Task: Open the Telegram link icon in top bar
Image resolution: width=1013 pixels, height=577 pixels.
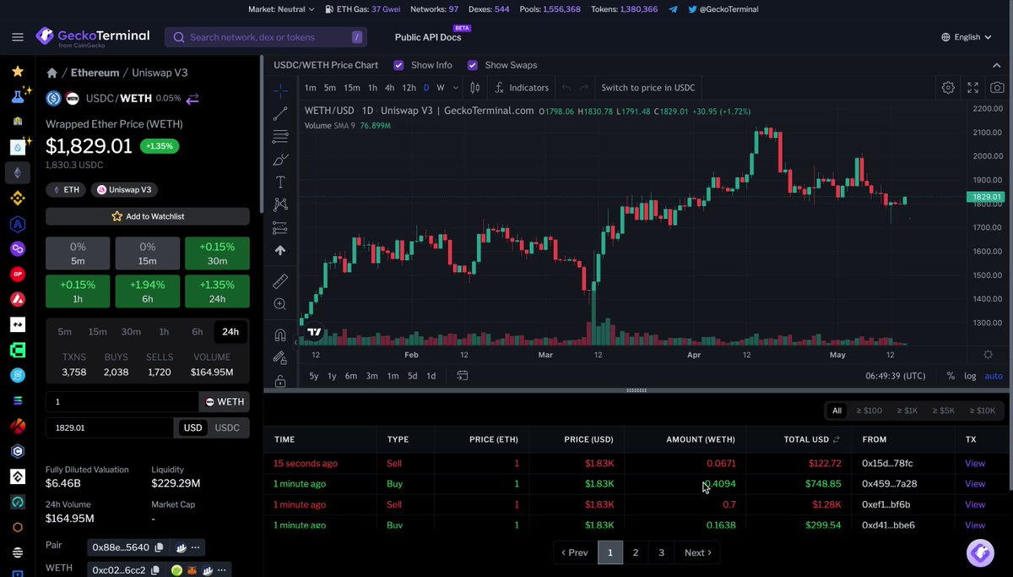Action: tap(673, 9)
